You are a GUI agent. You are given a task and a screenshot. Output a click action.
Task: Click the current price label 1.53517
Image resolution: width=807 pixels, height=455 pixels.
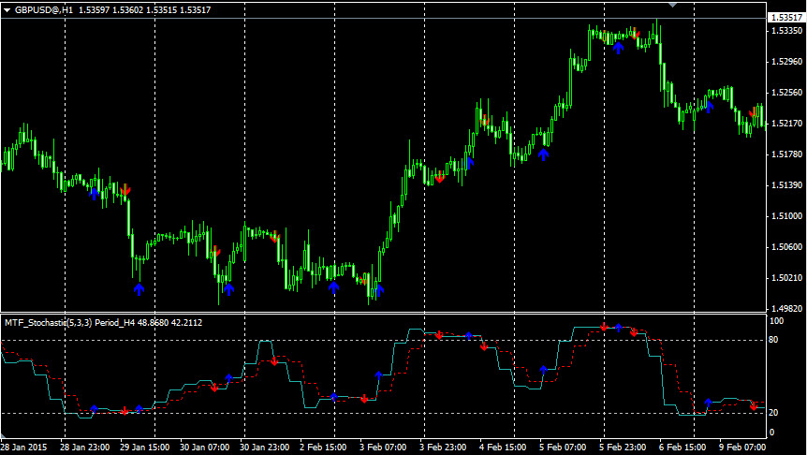click(785, 18)
